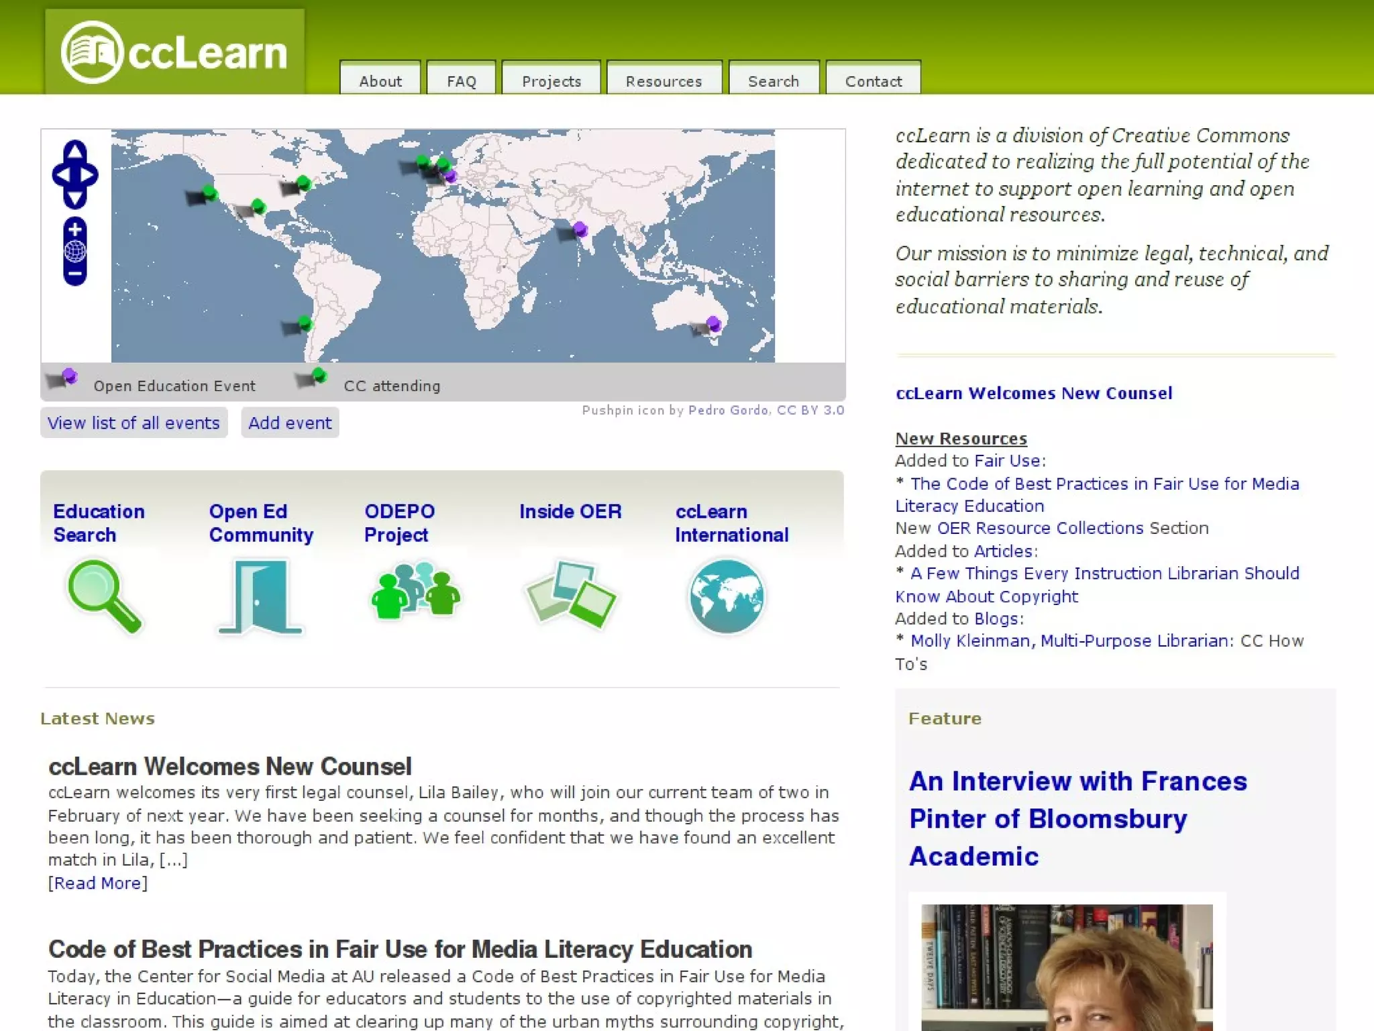Open Read More link for new counsel
This screenshot has width=1374, height=1031.
click(98, 883)
